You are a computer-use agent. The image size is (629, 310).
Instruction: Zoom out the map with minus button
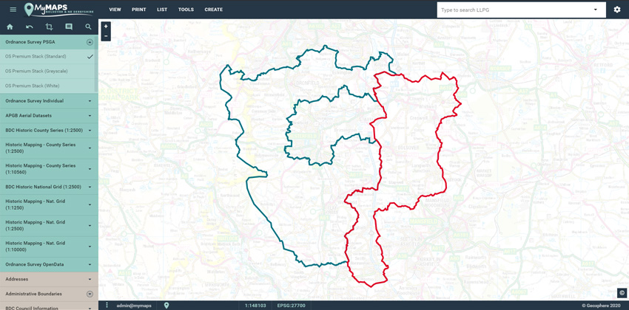[106, 36]
